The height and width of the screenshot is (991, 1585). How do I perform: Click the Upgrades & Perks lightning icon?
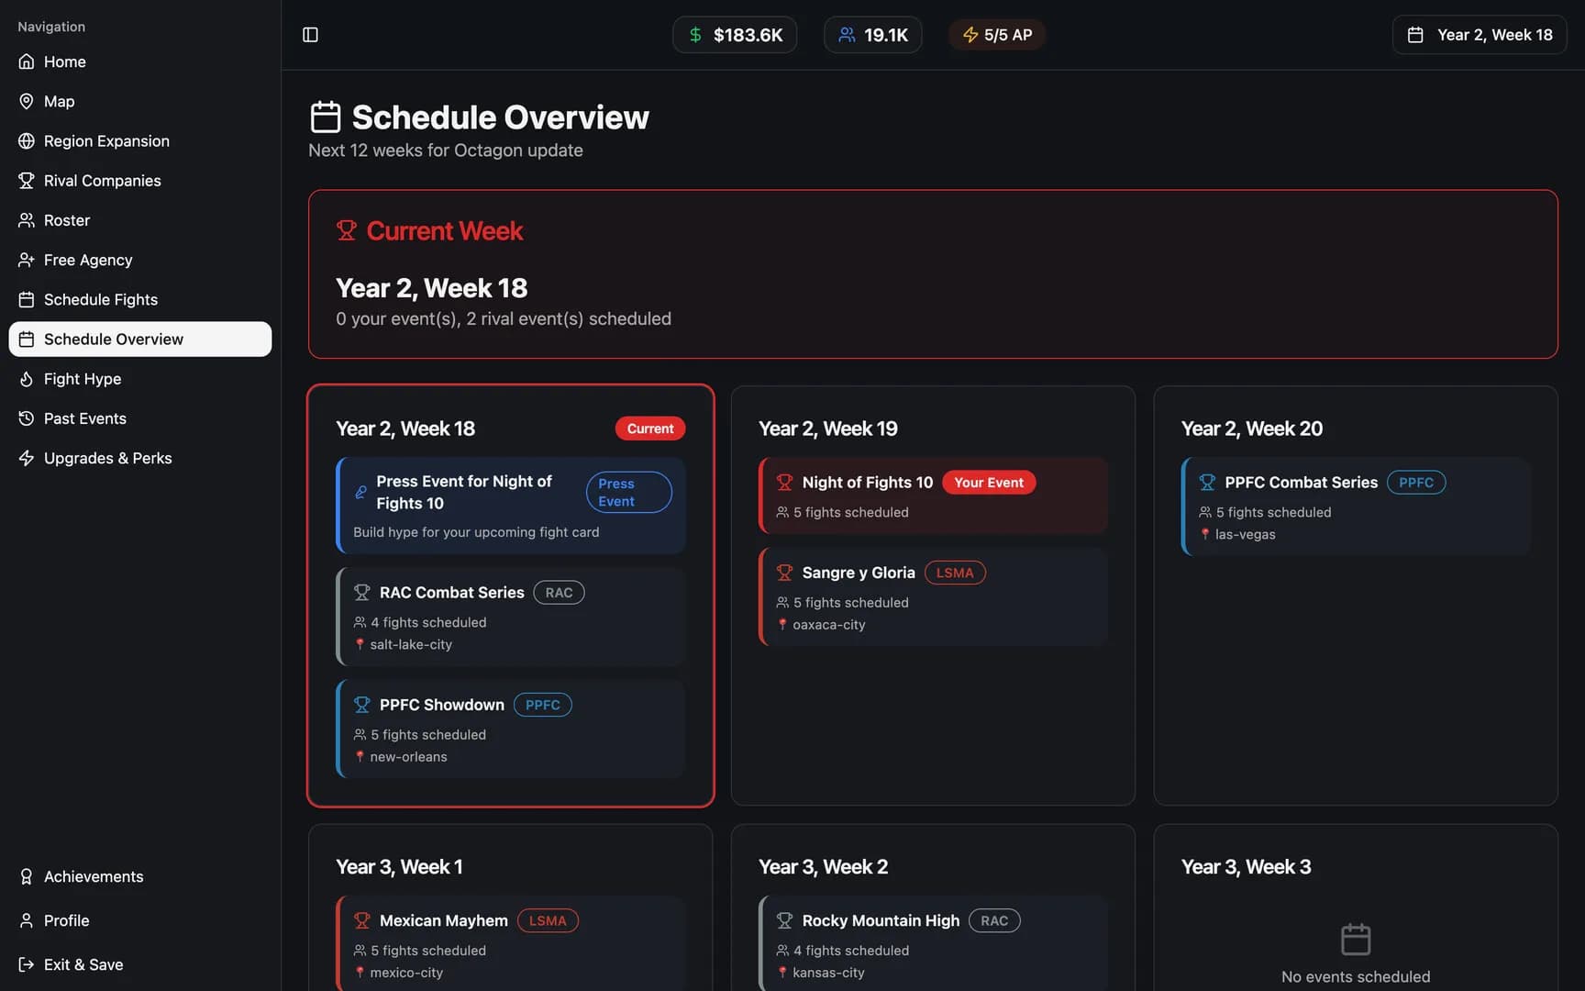[x=27, y=458]
